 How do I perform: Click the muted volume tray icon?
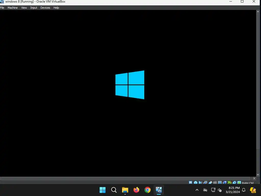click(x=220, y=190)
